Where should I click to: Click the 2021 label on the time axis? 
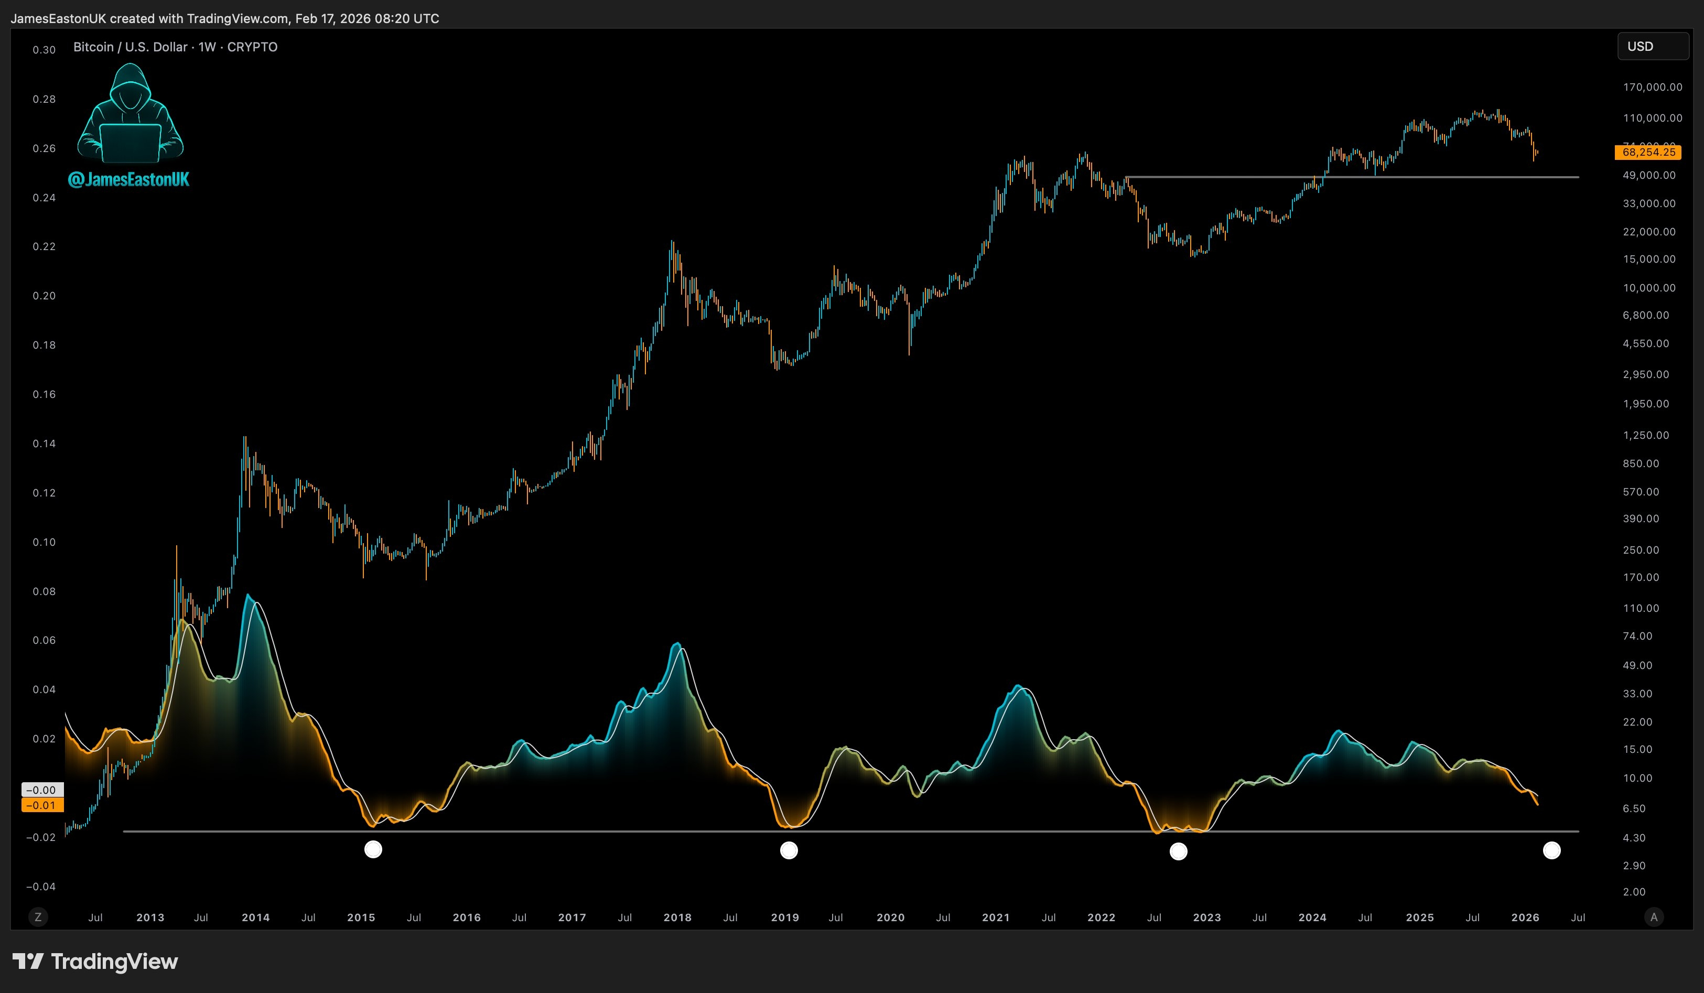[995, 918]
